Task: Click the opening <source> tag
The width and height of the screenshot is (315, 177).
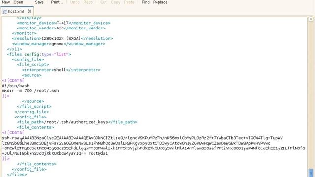Action: (31, 75)
